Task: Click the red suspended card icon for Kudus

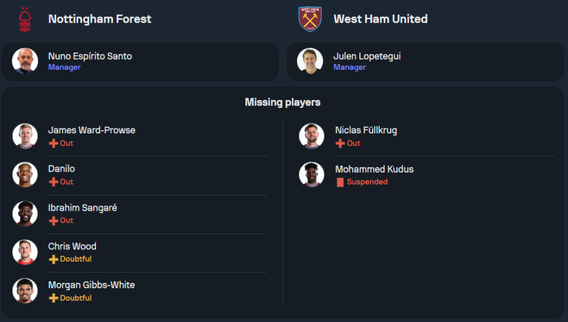Action: [x=340, y=182]
